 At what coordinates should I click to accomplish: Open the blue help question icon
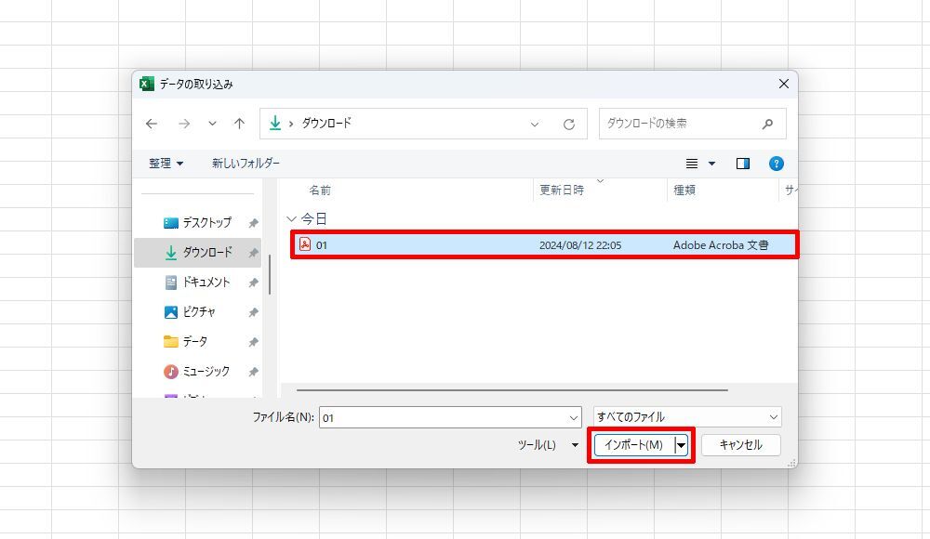point(777,164)
